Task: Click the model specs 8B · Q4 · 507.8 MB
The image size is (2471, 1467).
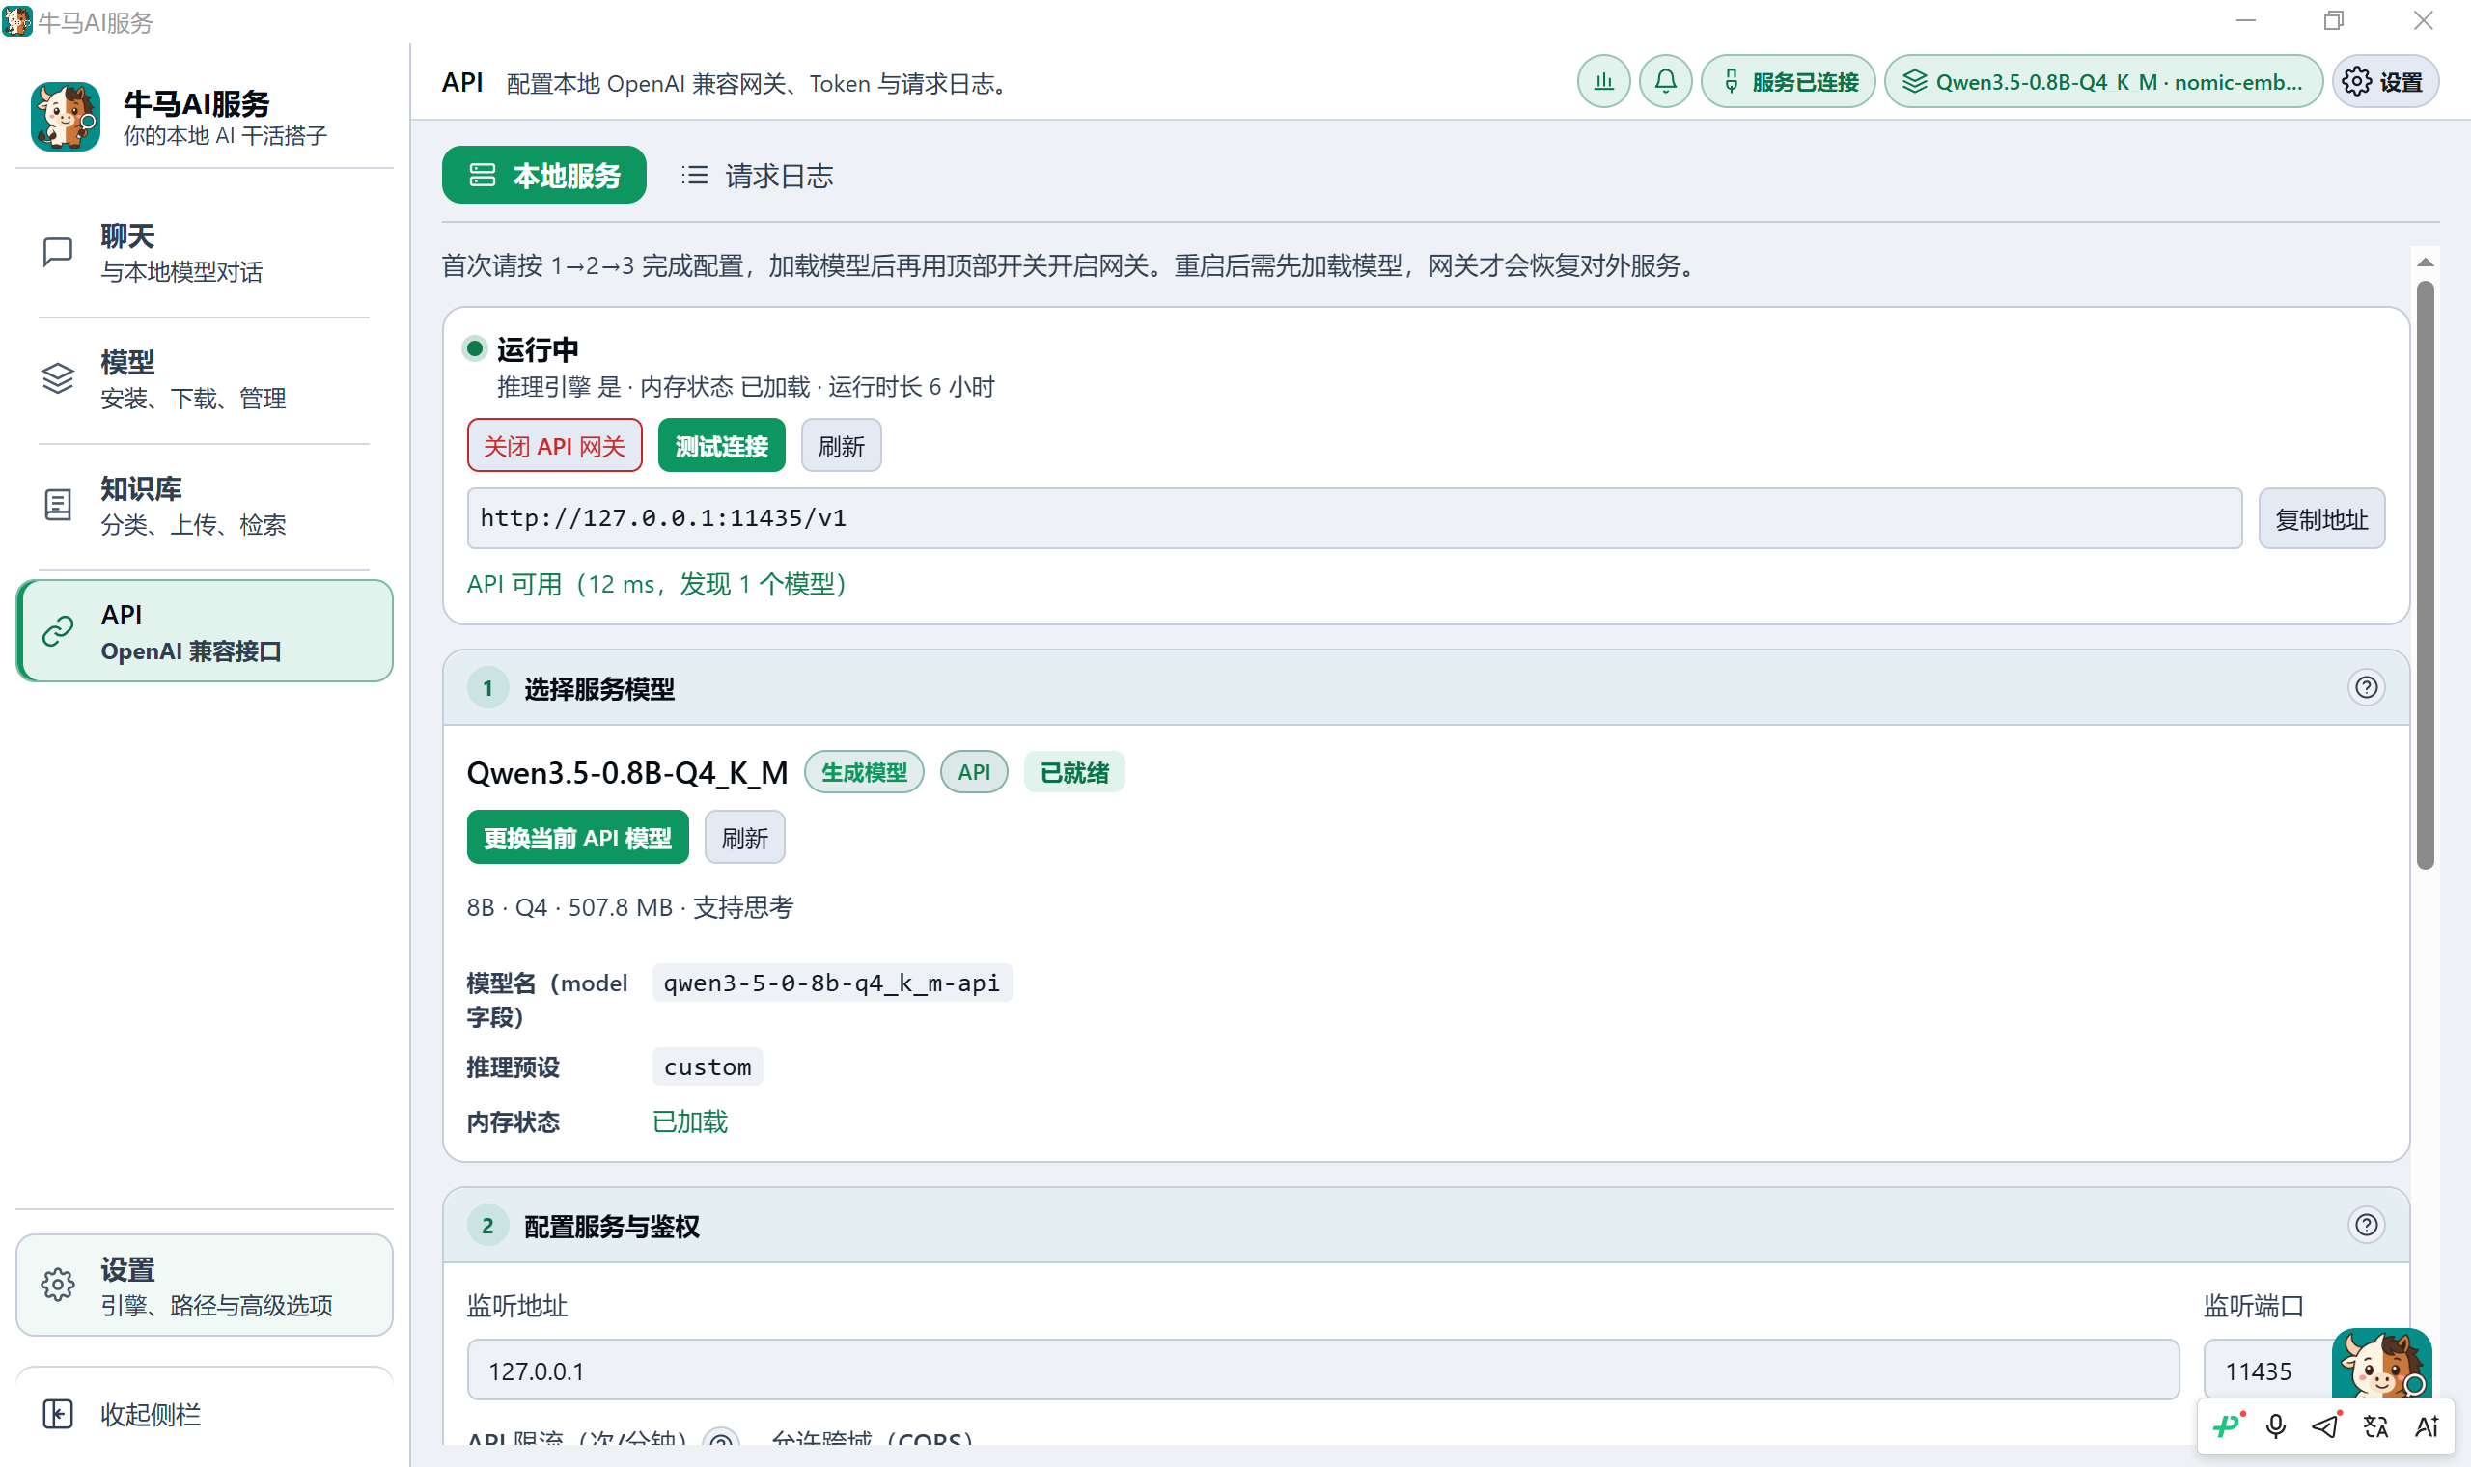Action: [569, 907]
